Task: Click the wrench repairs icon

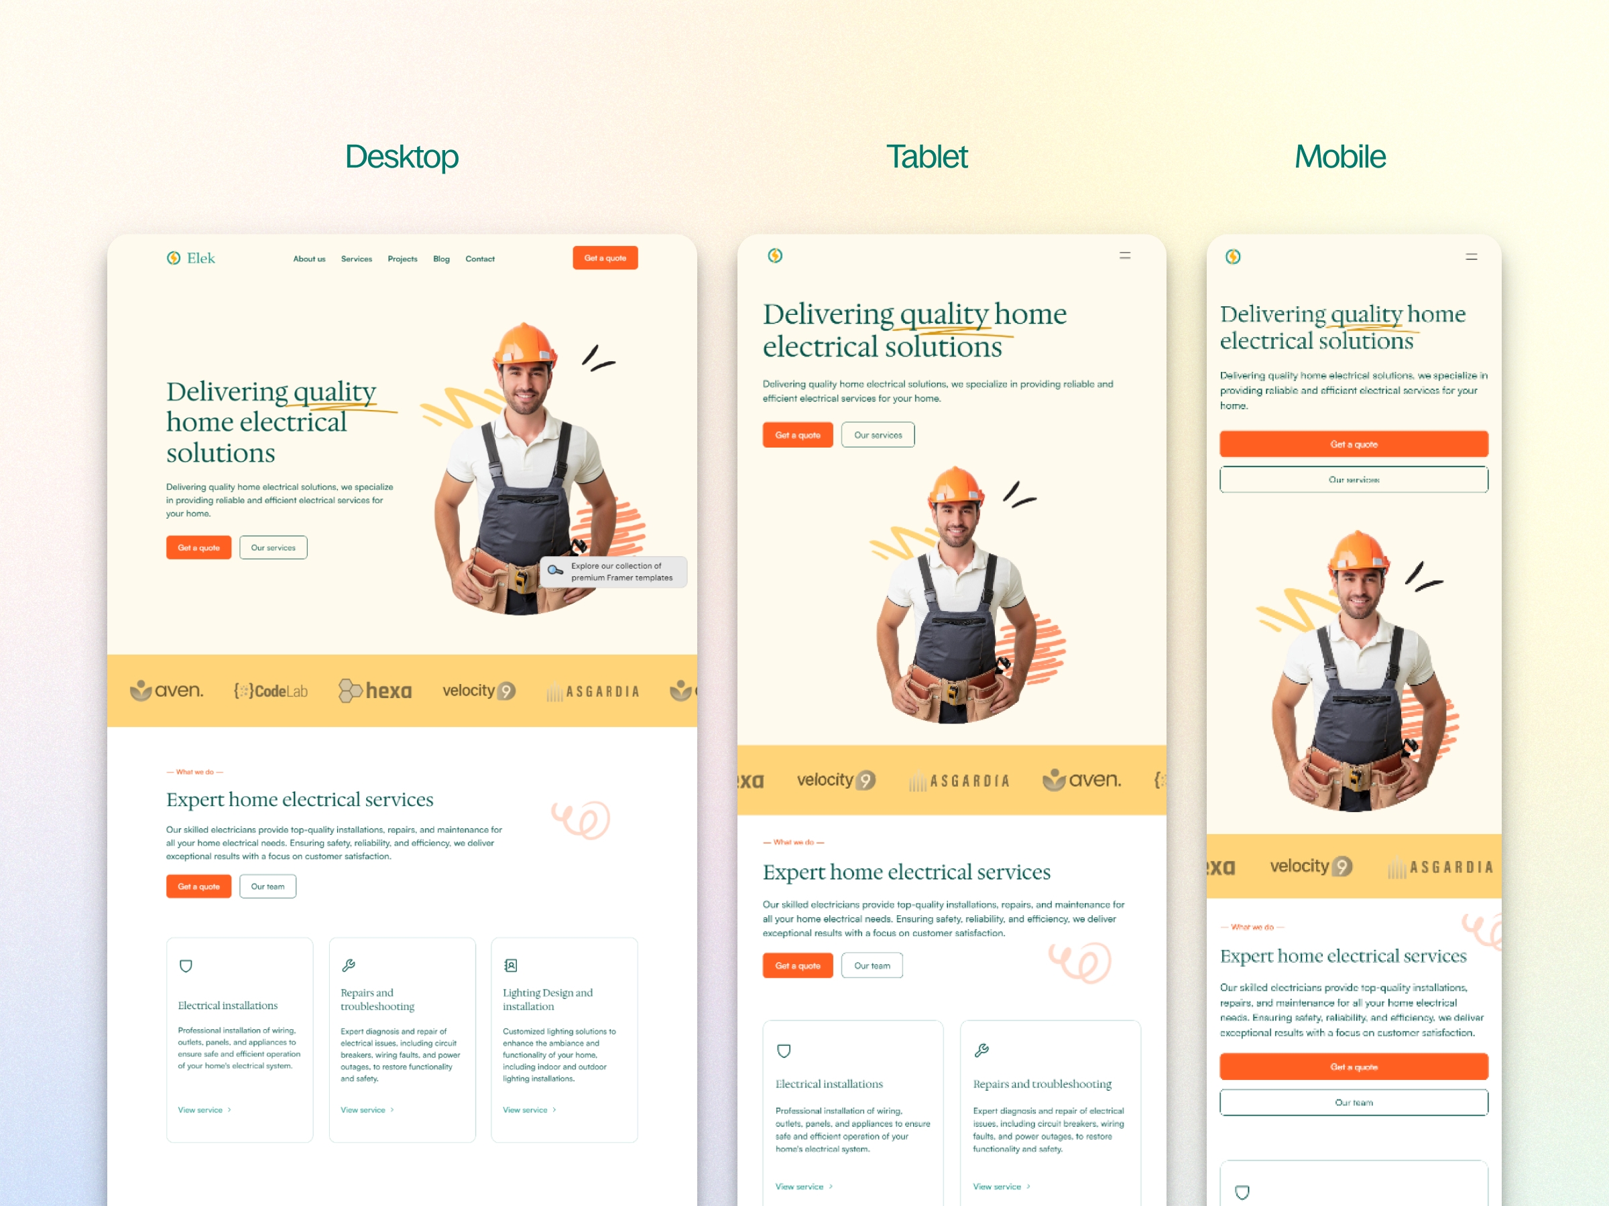Action: tap(350, 965)
